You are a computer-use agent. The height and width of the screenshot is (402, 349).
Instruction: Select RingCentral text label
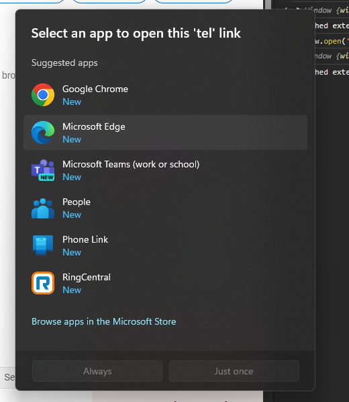[x=87, y=277]
